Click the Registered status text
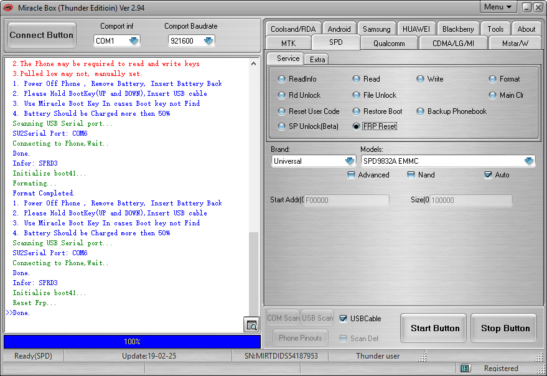 click(501, 368)
